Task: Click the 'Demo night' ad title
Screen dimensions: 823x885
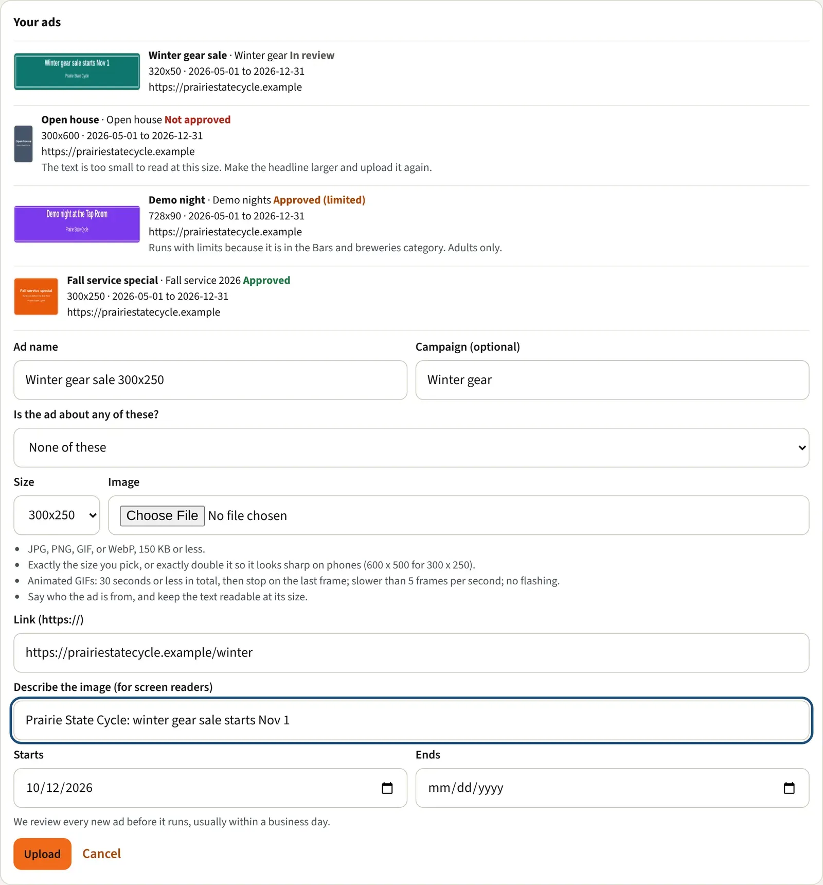Action: tap(177, 200)
